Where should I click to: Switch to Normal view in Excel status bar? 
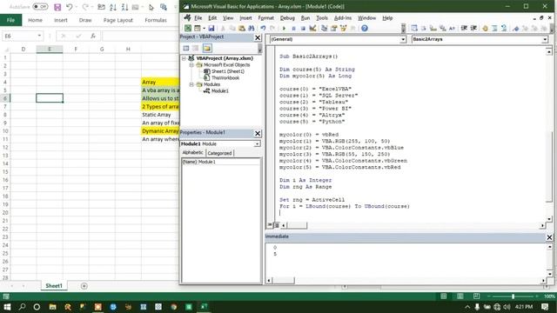coord(444,296)
